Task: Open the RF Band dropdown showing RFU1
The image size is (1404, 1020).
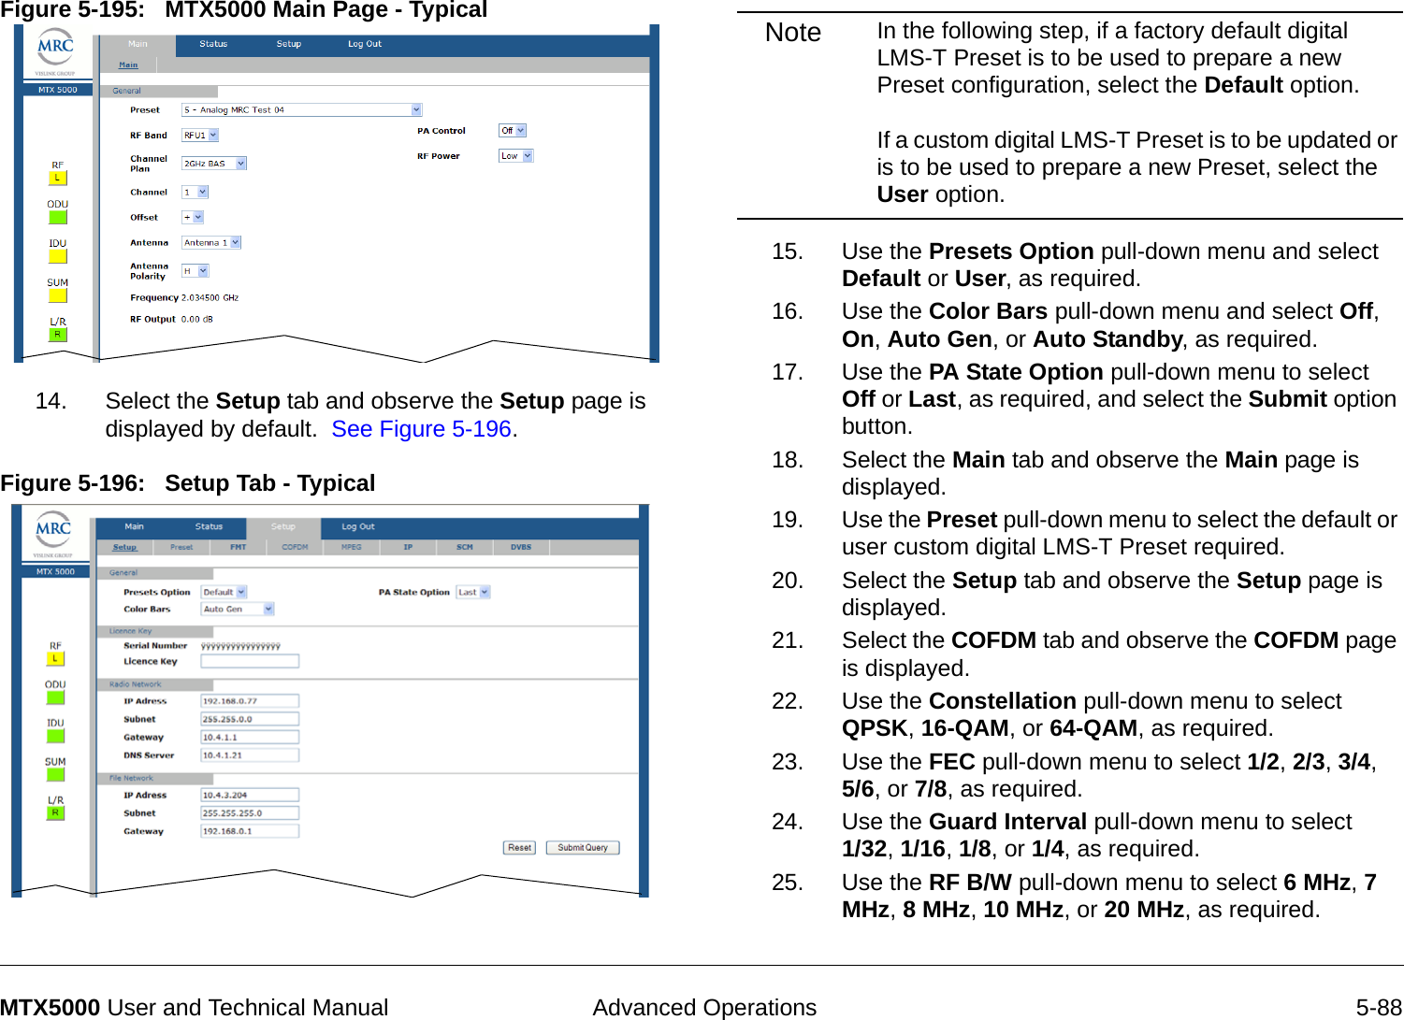Action: coord(199,136)
